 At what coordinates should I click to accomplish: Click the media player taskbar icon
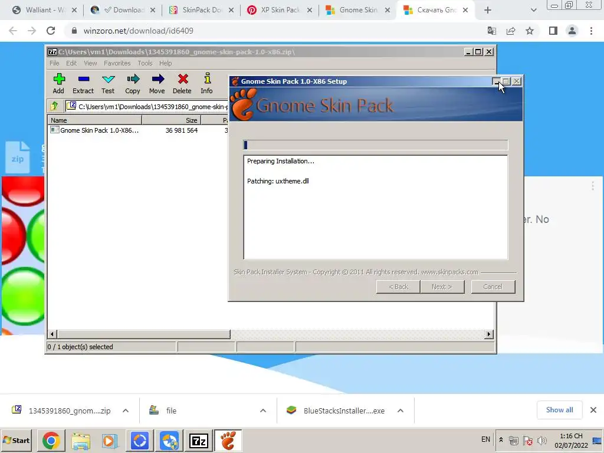pos(110,440)
